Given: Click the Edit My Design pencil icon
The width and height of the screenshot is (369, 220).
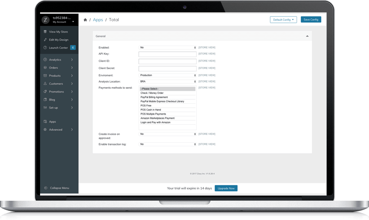Looking at the screenshot, I should tap(45, 40).
